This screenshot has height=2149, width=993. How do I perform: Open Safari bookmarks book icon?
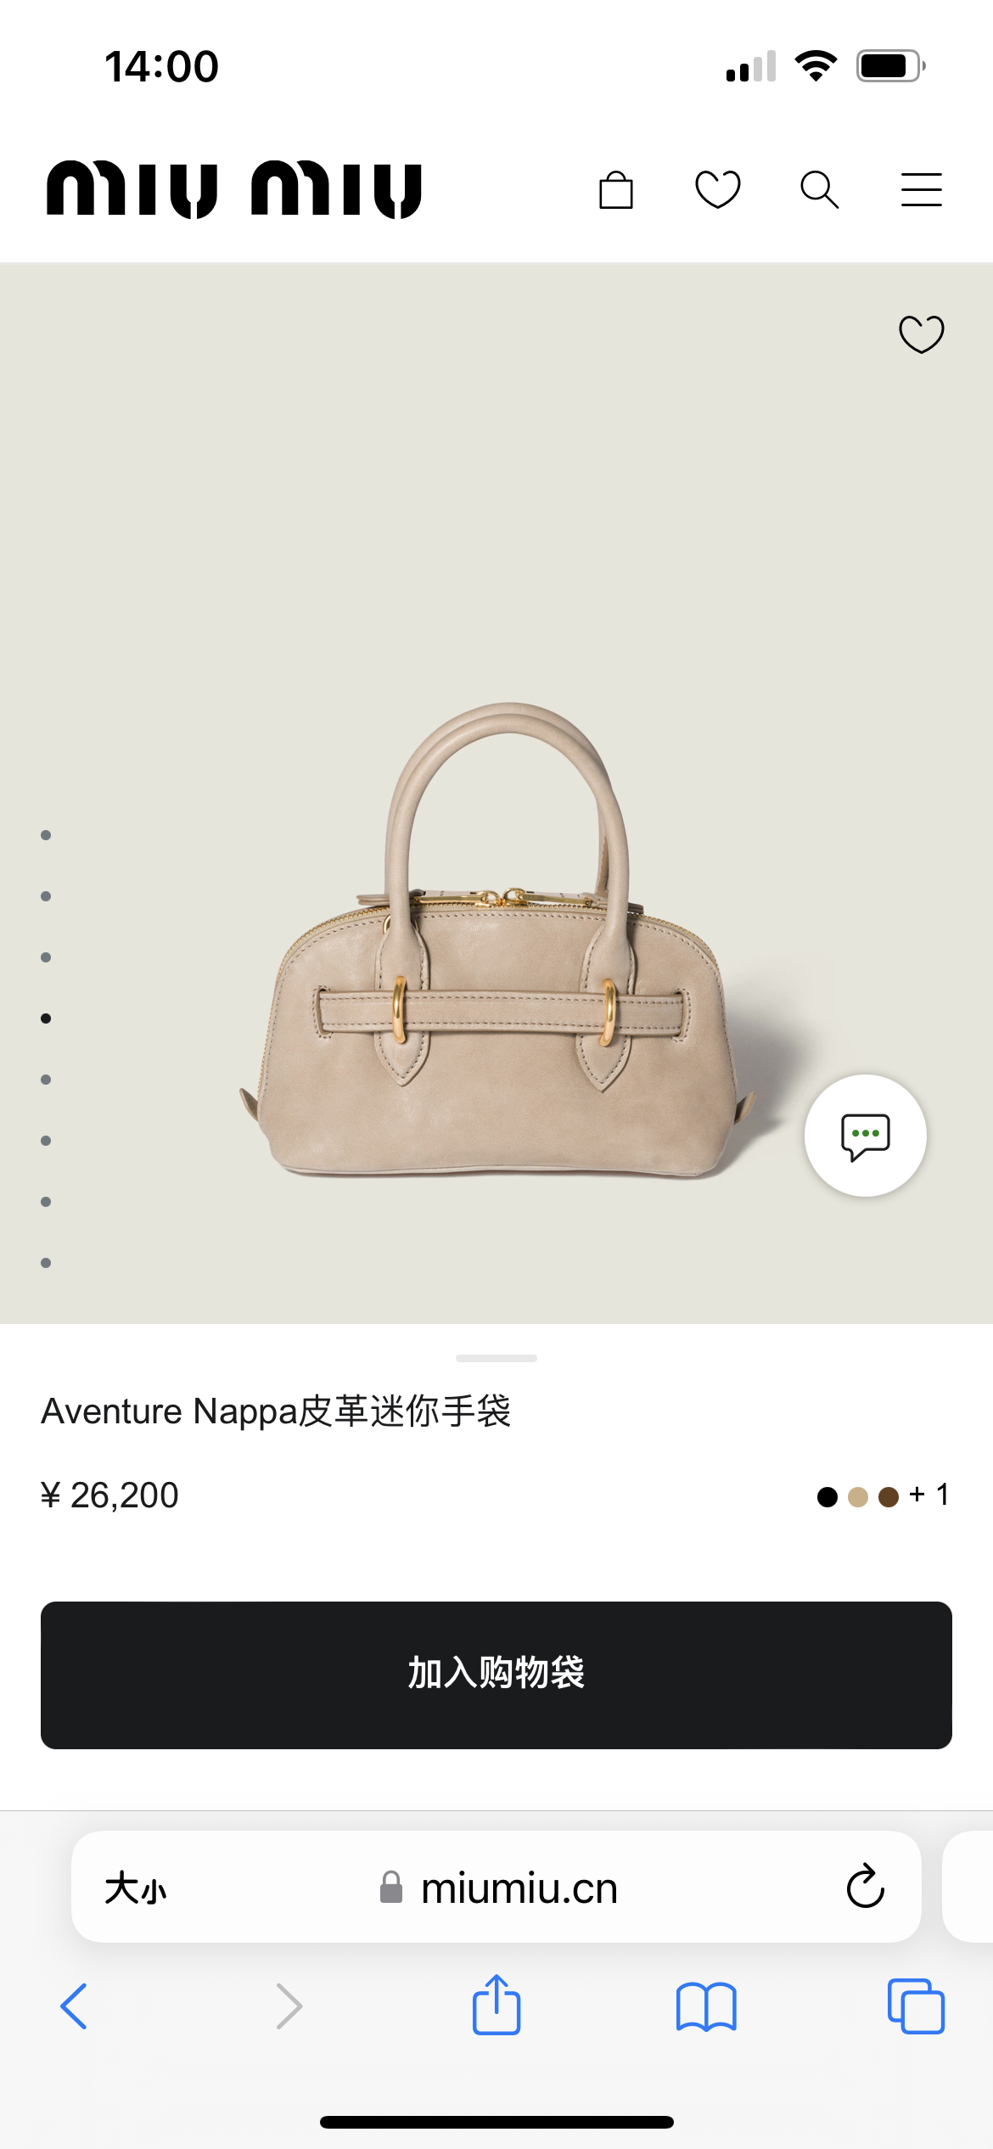(706, 2006)
